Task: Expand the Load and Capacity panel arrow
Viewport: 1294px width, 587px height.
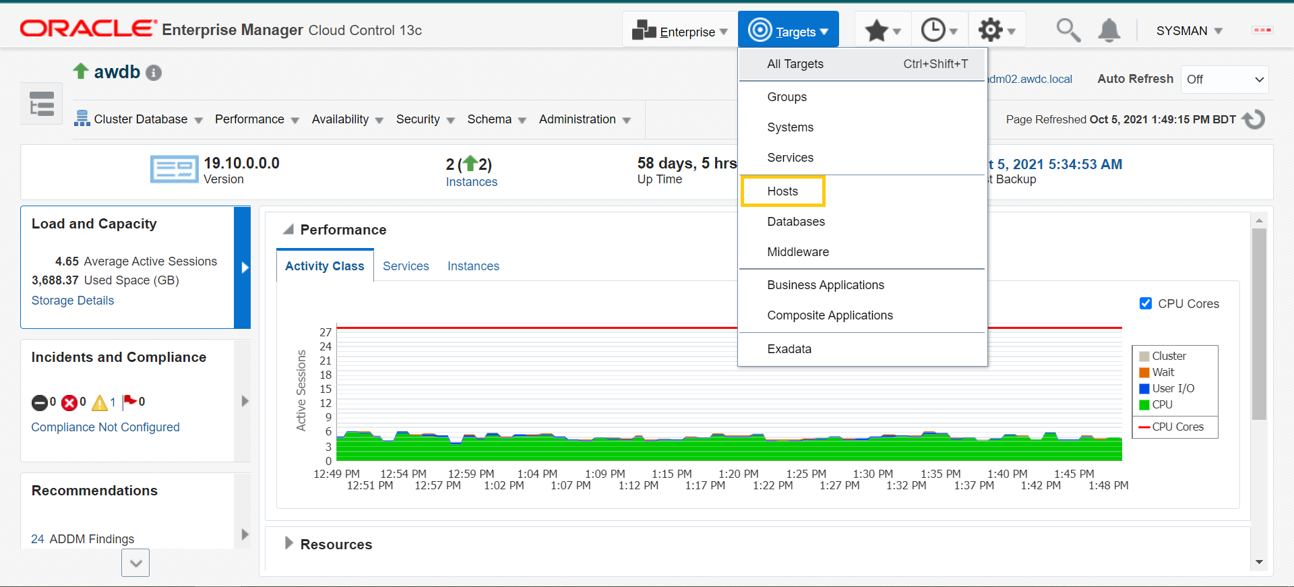Action: coord(245,268)
